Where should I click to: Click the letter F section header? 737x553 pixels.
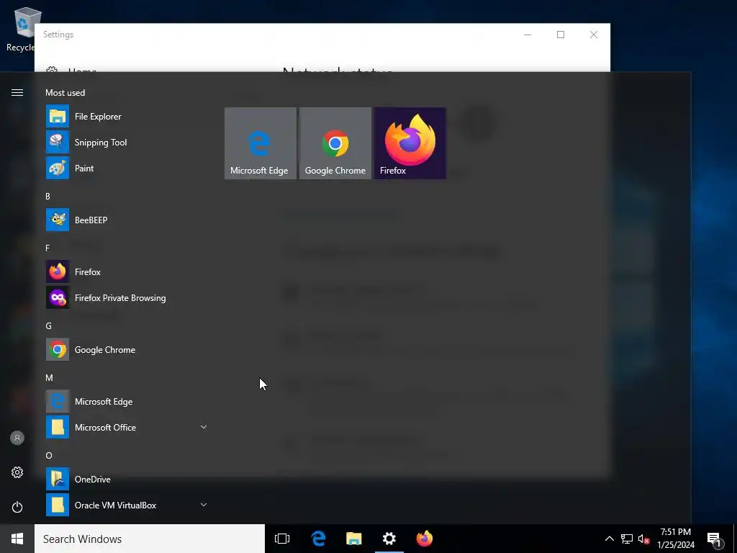48,248
